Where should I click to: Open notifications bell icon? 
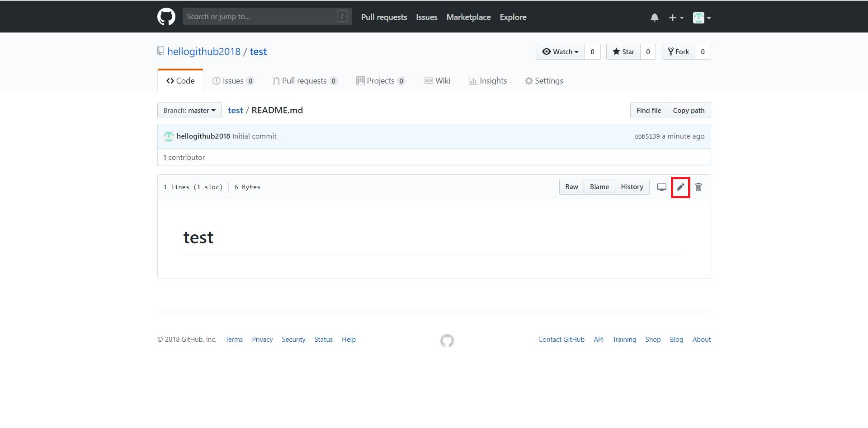[x=654, y=18]
